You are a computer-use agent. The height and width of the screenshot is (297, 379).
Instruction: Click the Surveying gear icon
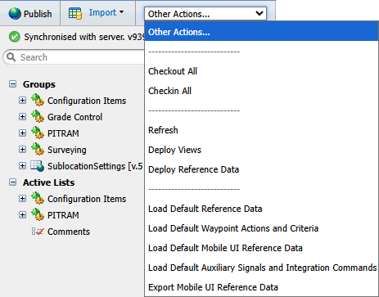click(x=38, y=149)
